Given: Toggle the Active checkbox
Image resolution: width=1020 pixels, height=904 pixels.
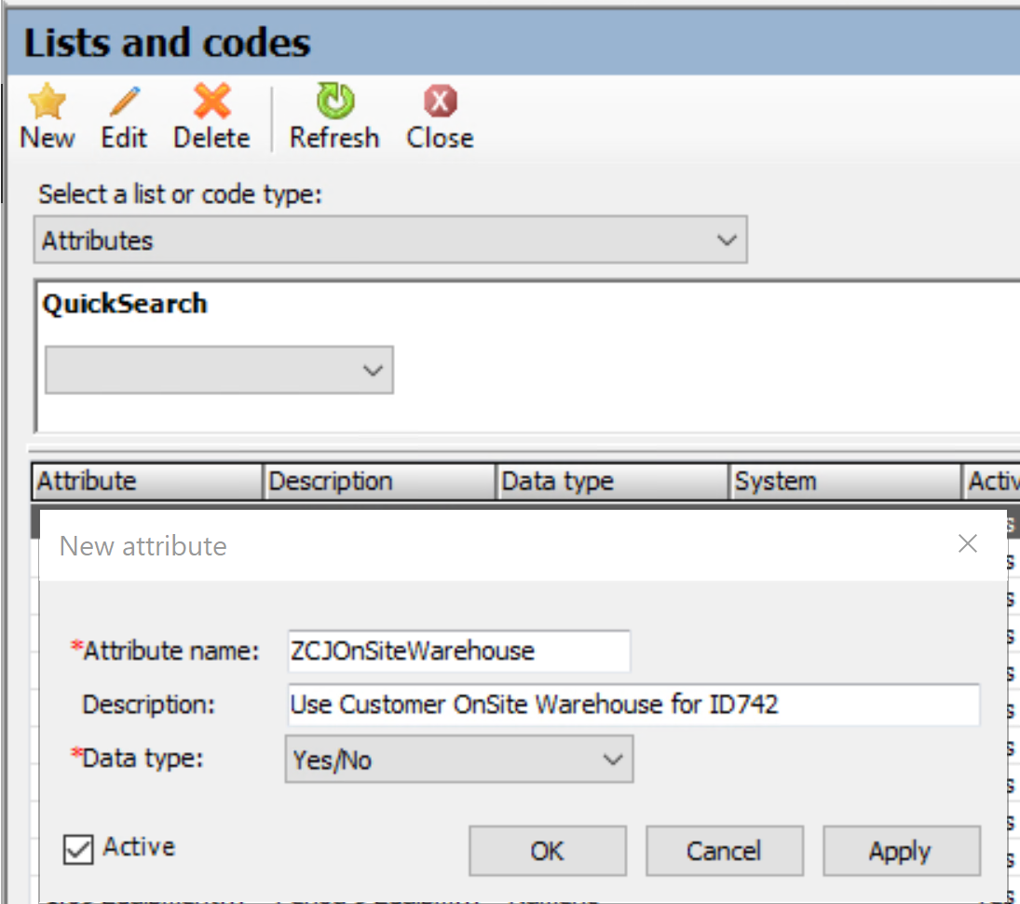Looking at the screenshot, I should pos(78,849).
